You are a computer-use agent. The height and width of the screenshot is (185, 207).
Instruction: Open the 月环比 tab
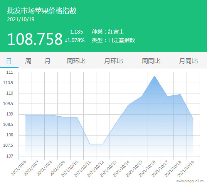point(113,61)
